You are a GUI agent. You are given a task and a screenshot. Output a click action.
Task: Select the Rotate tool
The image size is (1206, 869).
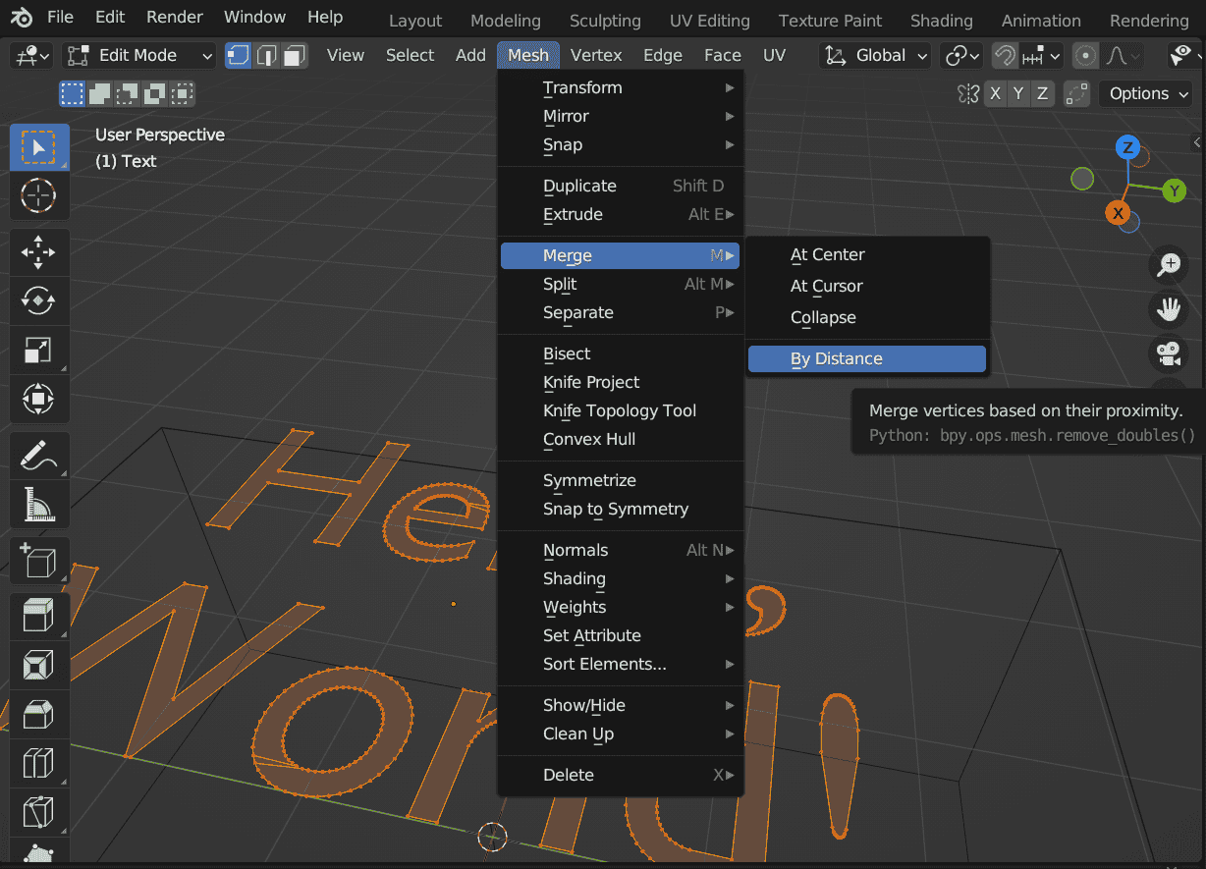[39, 300]
